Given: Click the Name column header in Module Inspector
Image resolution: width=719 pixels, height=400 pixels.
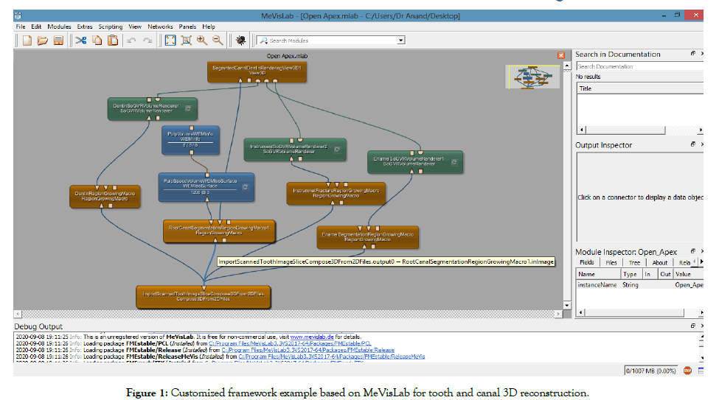Looking at the screenshot, I should (x=598, y=274).
